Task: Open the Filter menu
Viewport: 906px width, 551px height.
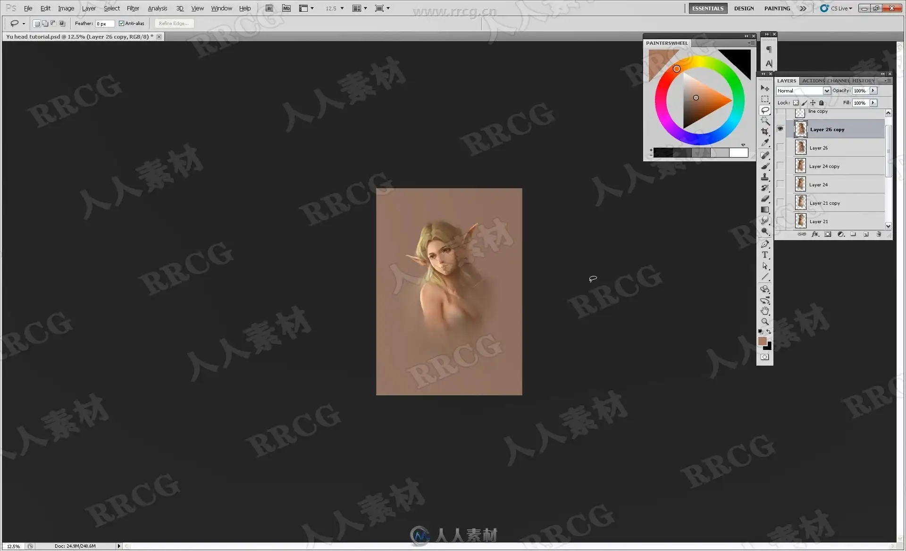Action: pyautogui.click(x=133, y=8)
